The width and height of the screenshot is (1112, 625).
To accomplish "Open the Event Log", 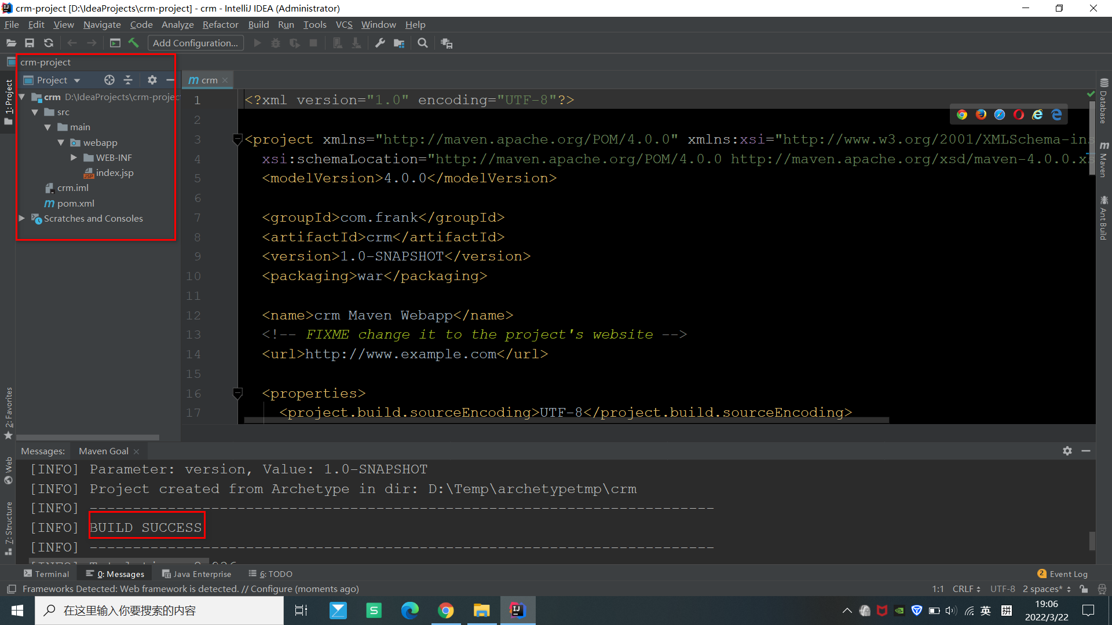I will point(1063,573).
